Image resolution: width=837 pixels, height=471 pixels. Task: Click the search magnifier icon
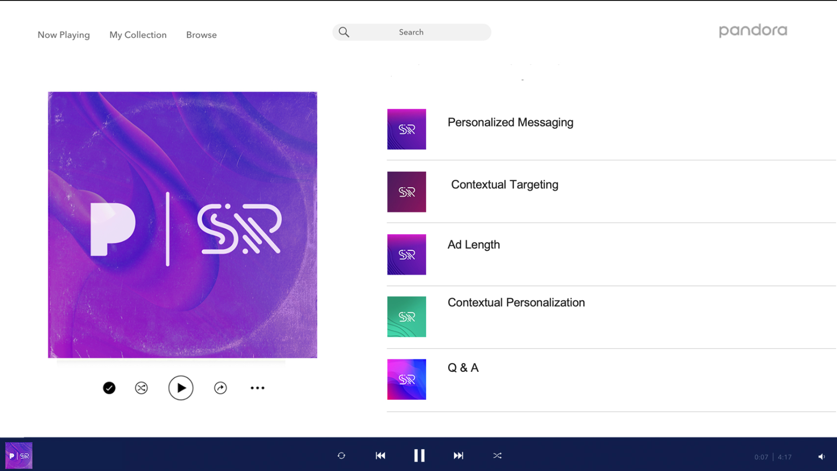pyautogui.click(x=344, y=32)
